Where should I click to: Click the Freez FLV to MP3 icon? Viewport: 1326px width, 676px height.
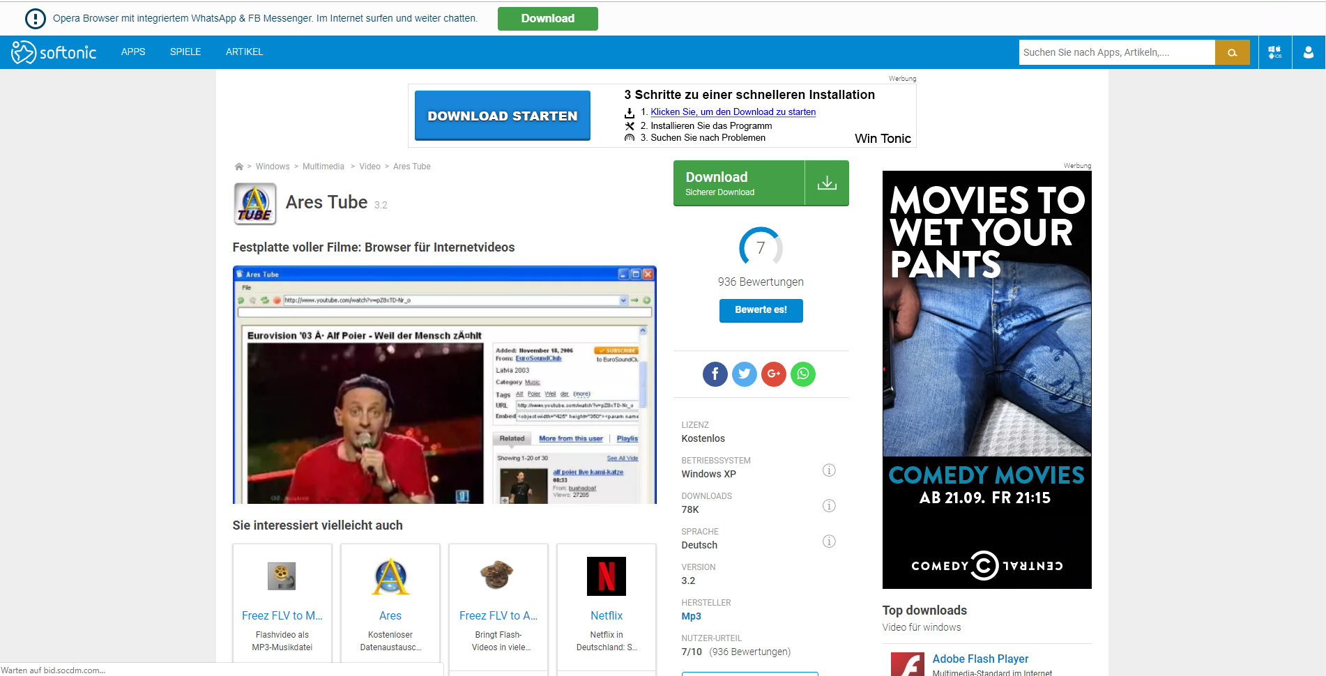click(x=282, y=576)
